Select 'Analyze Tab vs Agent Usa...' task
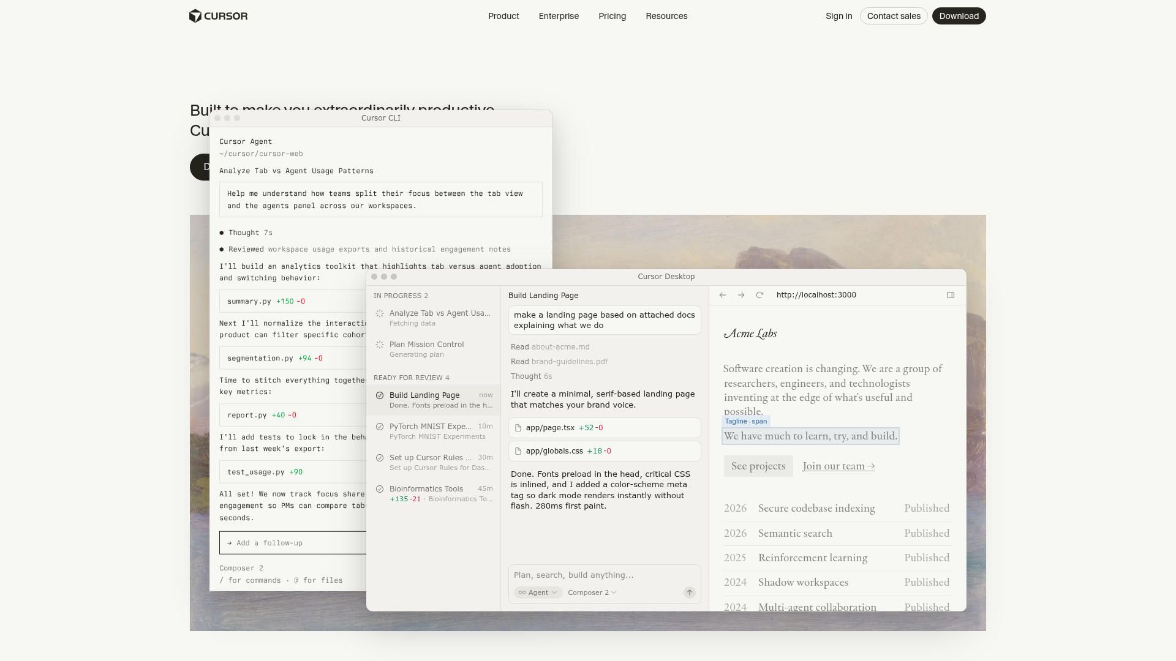 tap(434, 318)
